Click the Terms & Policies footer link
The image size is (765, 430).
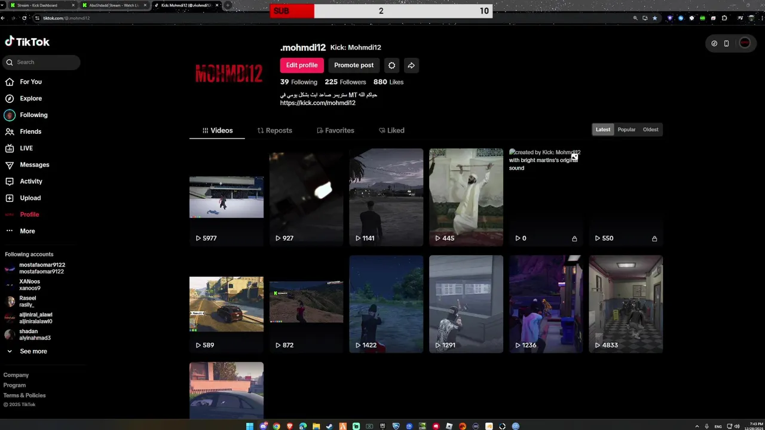tap(25, 395)
